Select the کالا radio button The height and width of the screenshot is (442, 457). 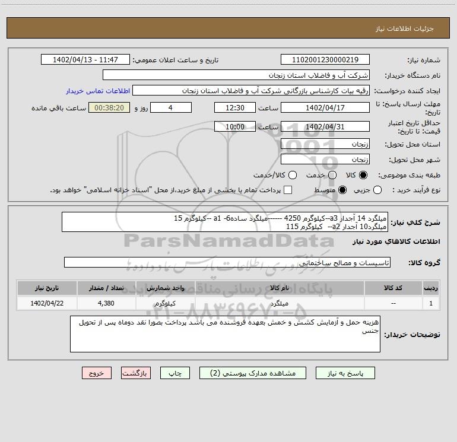point(363,175)
